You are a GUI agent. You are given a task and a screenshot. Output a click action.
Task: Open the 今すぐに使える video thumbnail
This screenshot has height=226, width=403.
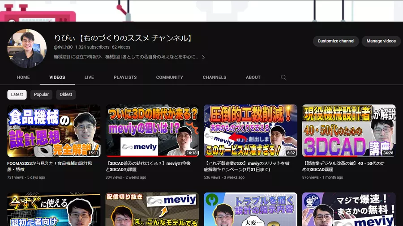tap(54, 209)
